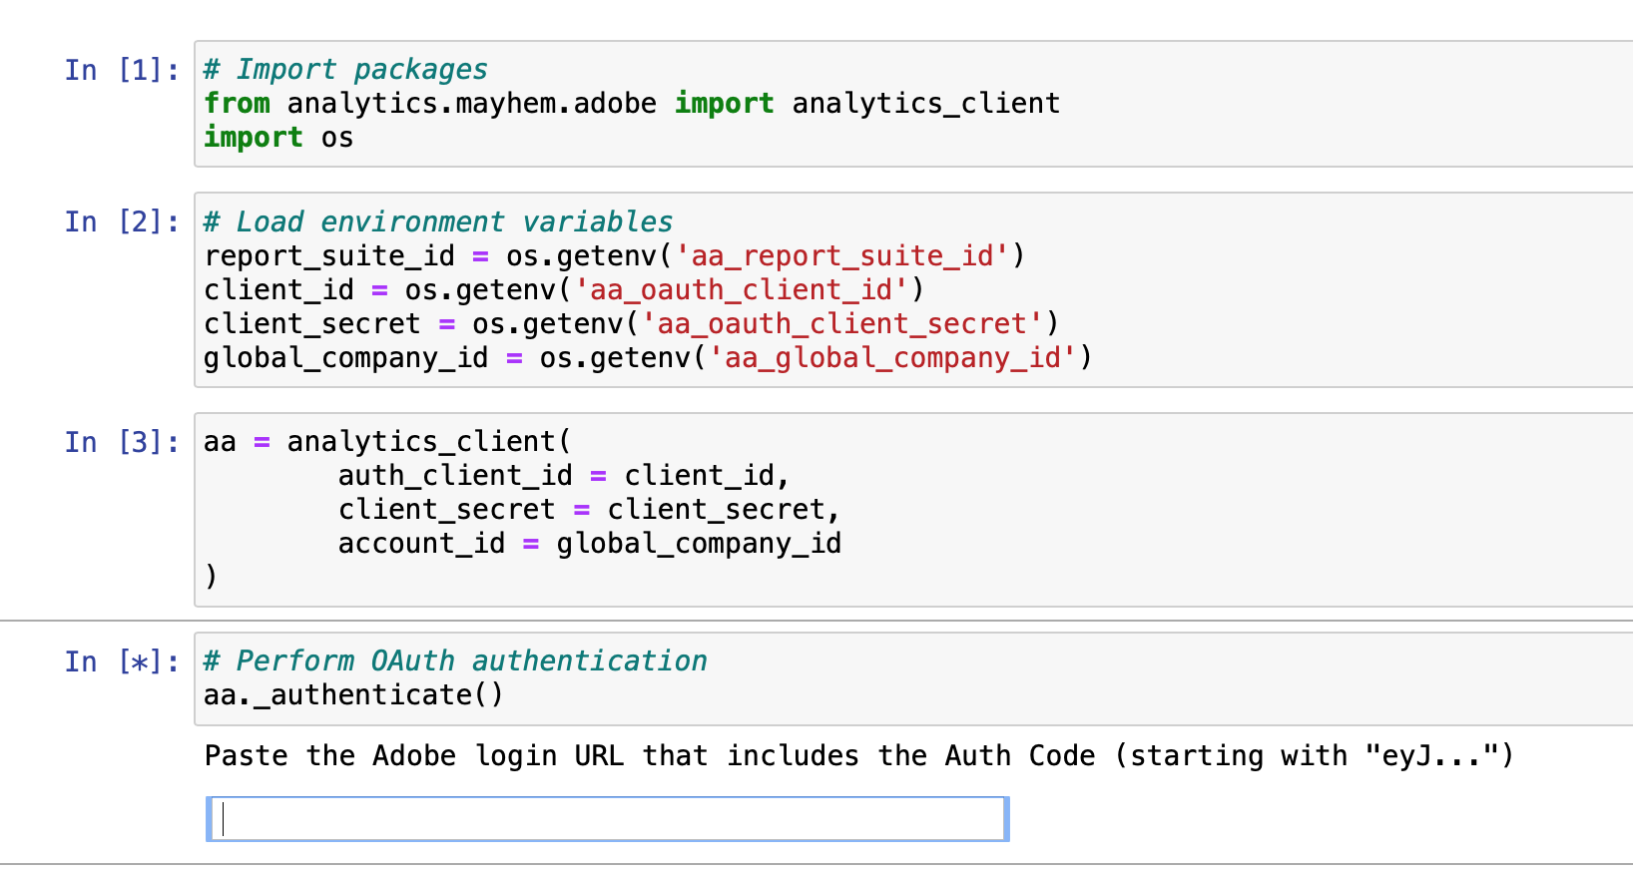Click the 'In [*]:' running prompt label
This screenshot has width=1633, height=874.
pos(122,661)
